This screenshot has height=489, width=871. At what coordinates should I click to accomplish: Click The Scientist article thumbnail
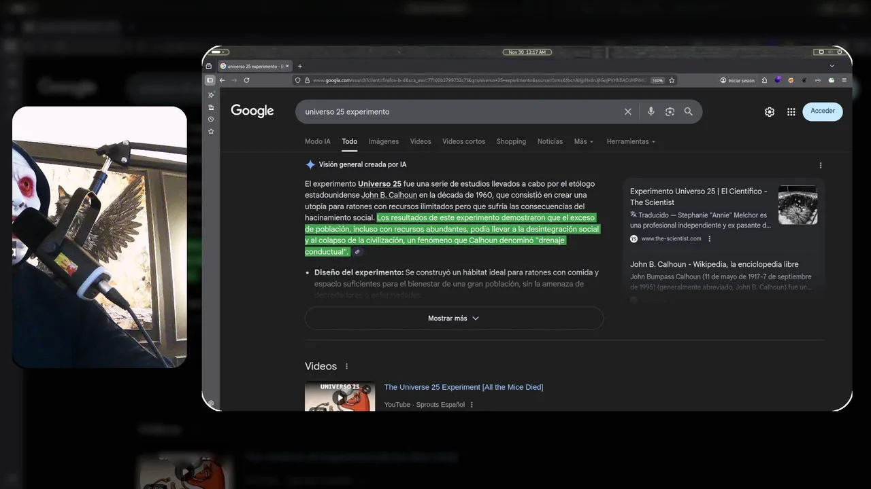tap(798, 204)
